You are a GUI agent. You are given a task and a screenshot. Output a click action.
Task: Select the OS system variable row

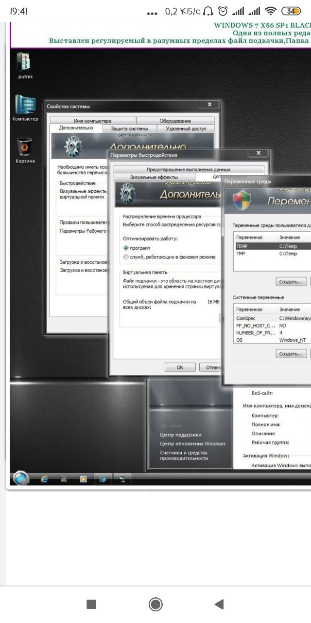click(272, 340)
